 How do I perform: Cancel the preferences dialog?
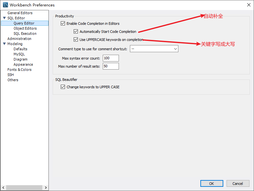point(238,183)
